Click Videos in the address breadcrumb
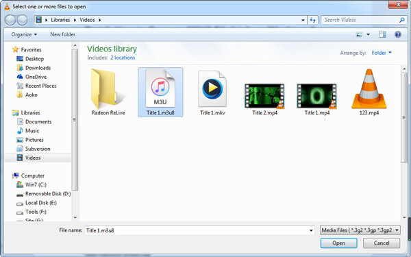Image resolution: width=411 pixels, height=257 pixels. [x=87, y=20]
